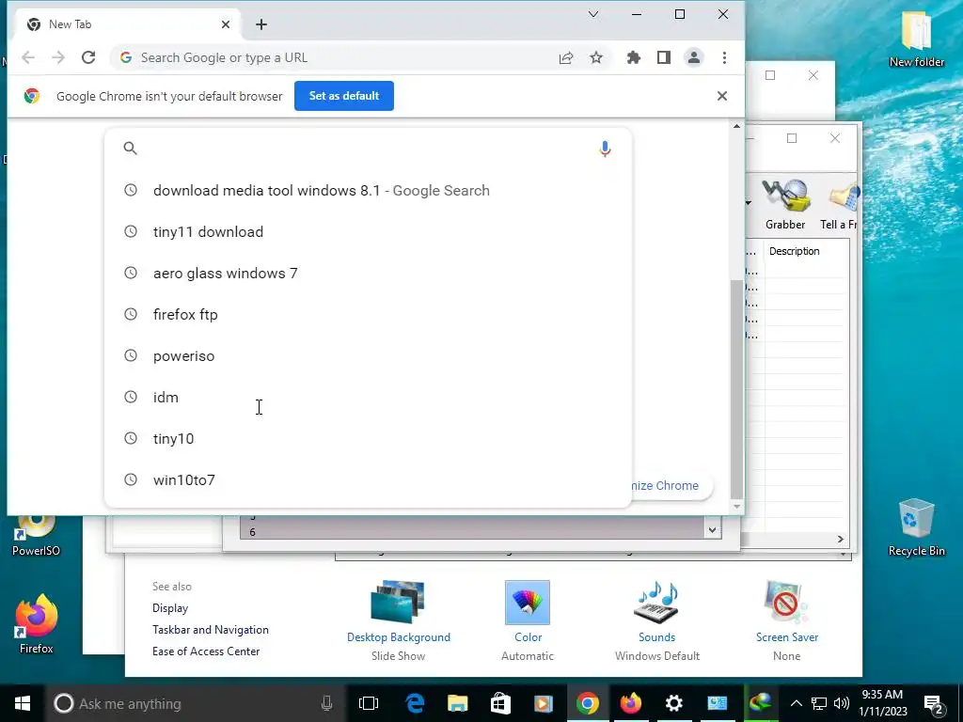Click the volume speaker tray icon
The image size is (963, 722).
[842, 703]
